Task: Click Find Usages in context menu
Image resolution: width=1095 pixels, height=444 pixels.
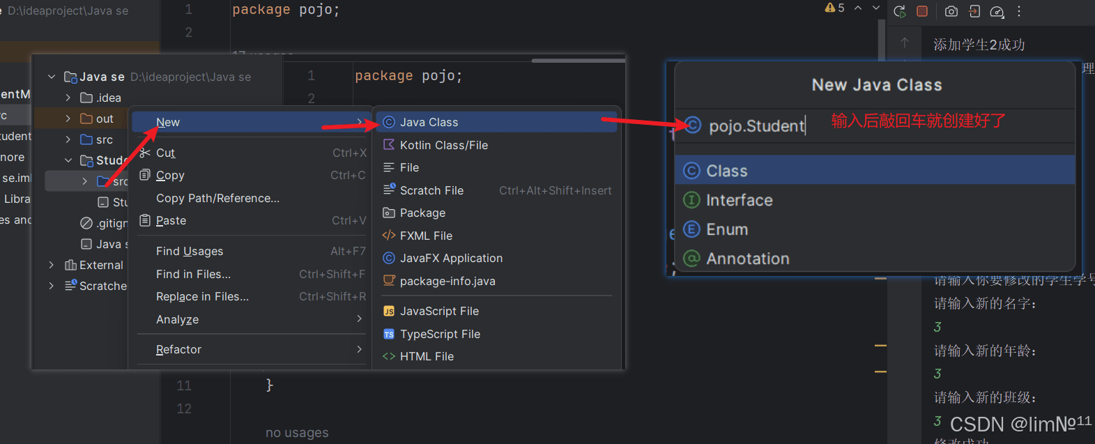Action: 190,251
